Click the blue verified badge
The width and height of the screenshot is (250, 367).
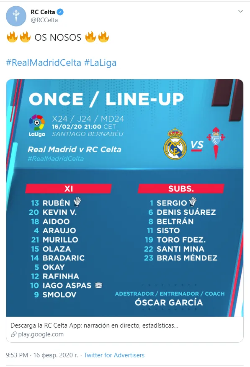tap(60, 12)
